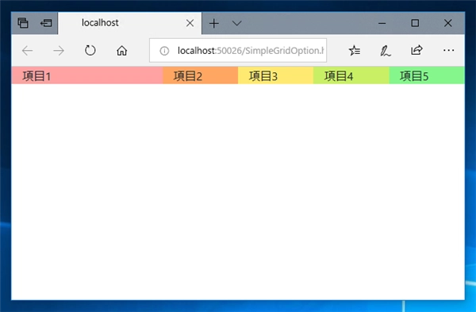Click the 項目1 grid cell
This screenshot has width=476, height=312.
87,75
